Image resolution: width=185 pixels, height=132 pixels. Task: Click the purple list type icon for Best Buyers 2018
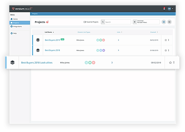(104, 50)
